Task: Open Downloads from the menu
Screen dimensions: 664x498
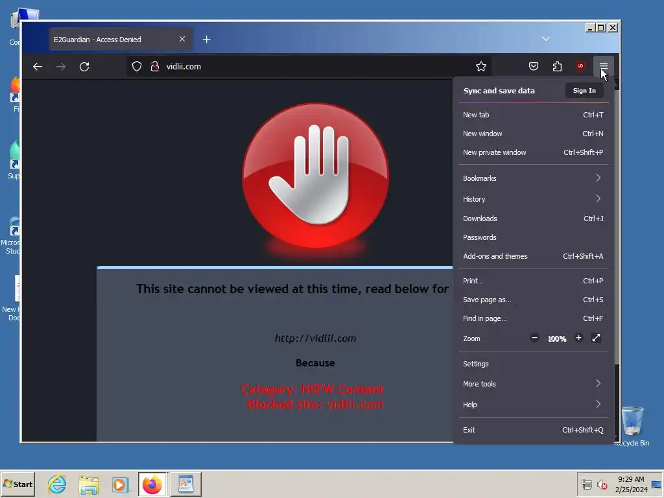Action: (x=533, y=219)
